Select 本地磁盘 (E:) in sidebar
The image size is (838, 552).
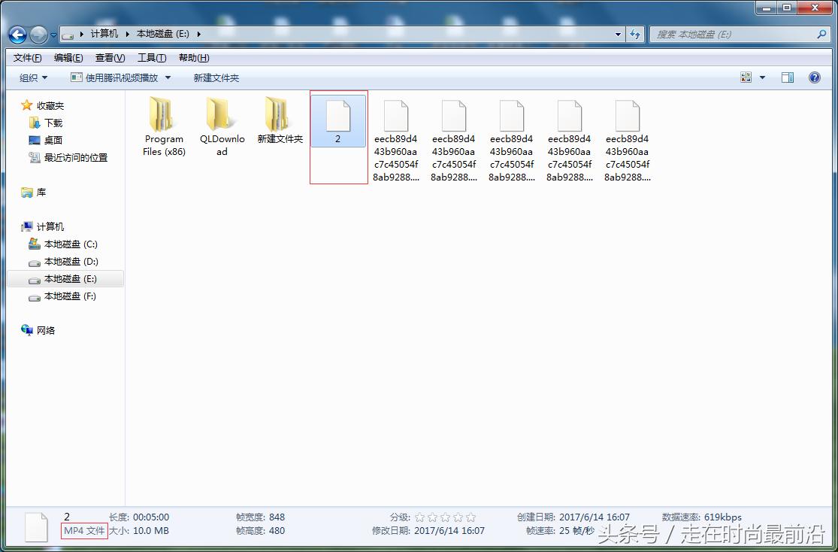pos(65,279)
